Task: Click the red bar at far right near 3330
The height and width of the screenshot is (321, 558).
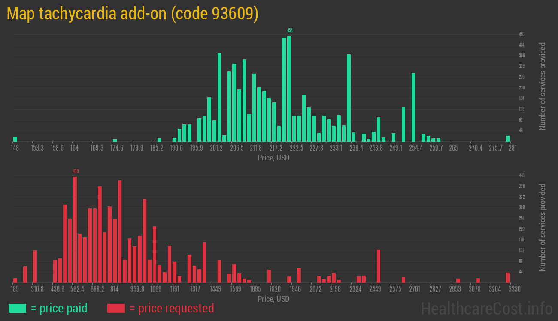Action: (508, 277)
